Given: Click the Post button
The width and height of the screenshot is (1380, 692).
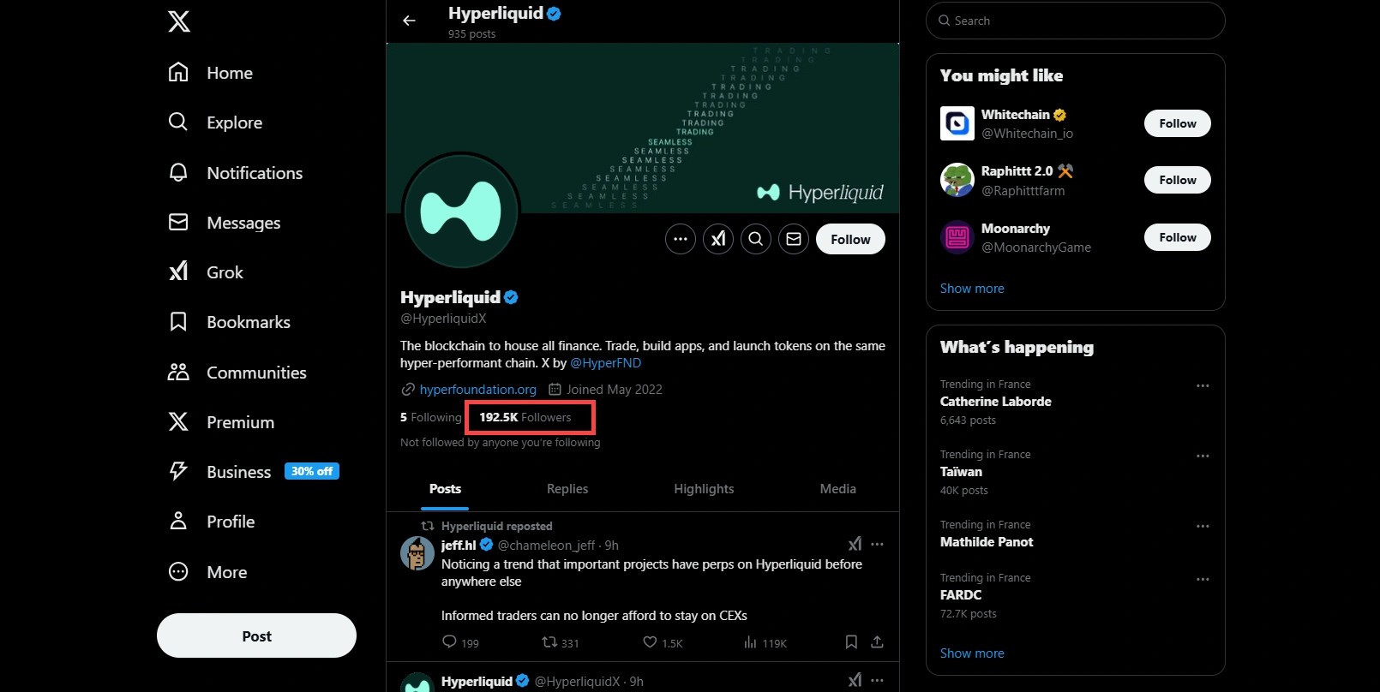Looking at the screenshot, I should coord(256,635).
